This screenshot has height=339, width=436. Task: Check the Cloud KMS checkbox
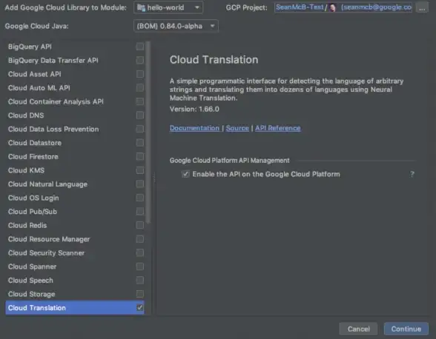[x=140, y=170]
